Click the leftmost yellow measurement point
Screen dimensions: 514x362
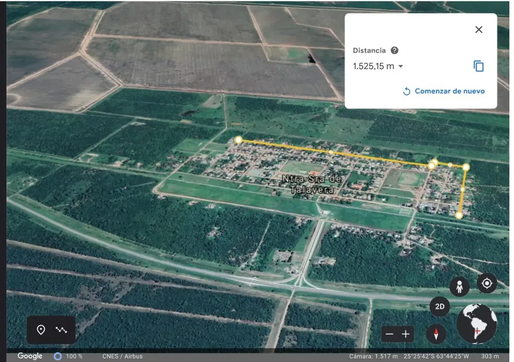[238, 140]
